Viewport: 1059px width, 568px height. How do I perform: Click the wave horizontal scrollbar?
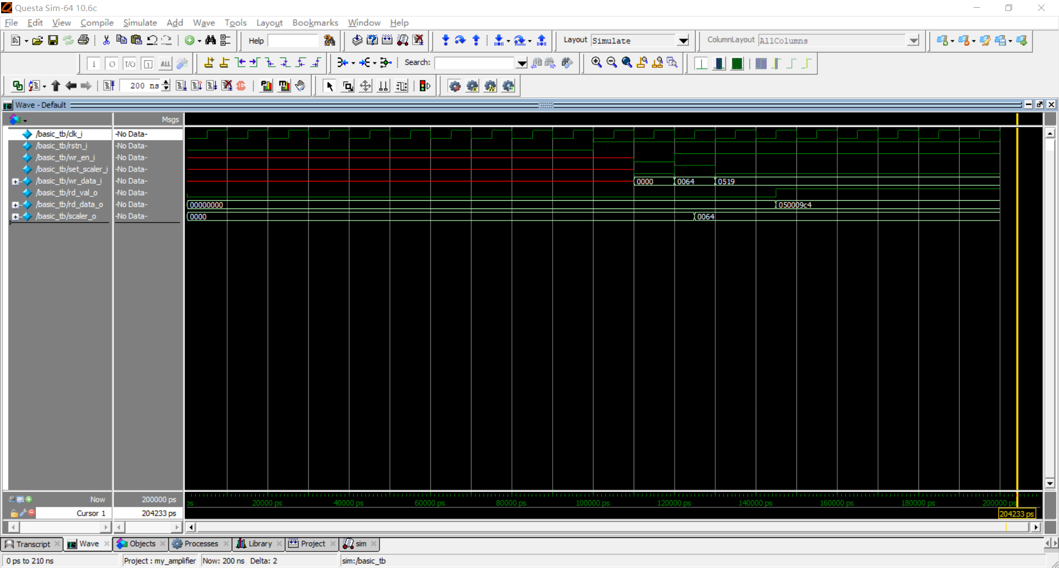click(612, 527)
